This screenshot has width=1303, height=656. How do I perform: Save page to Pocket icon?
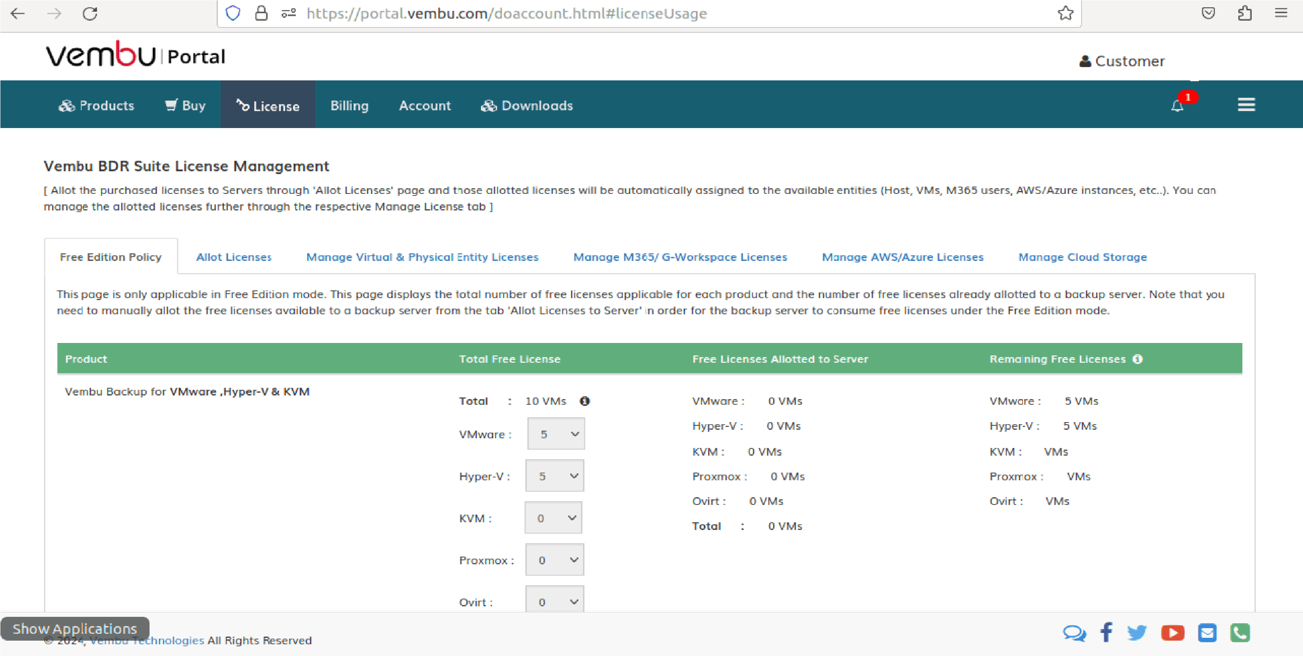[x=1208, y=13]
